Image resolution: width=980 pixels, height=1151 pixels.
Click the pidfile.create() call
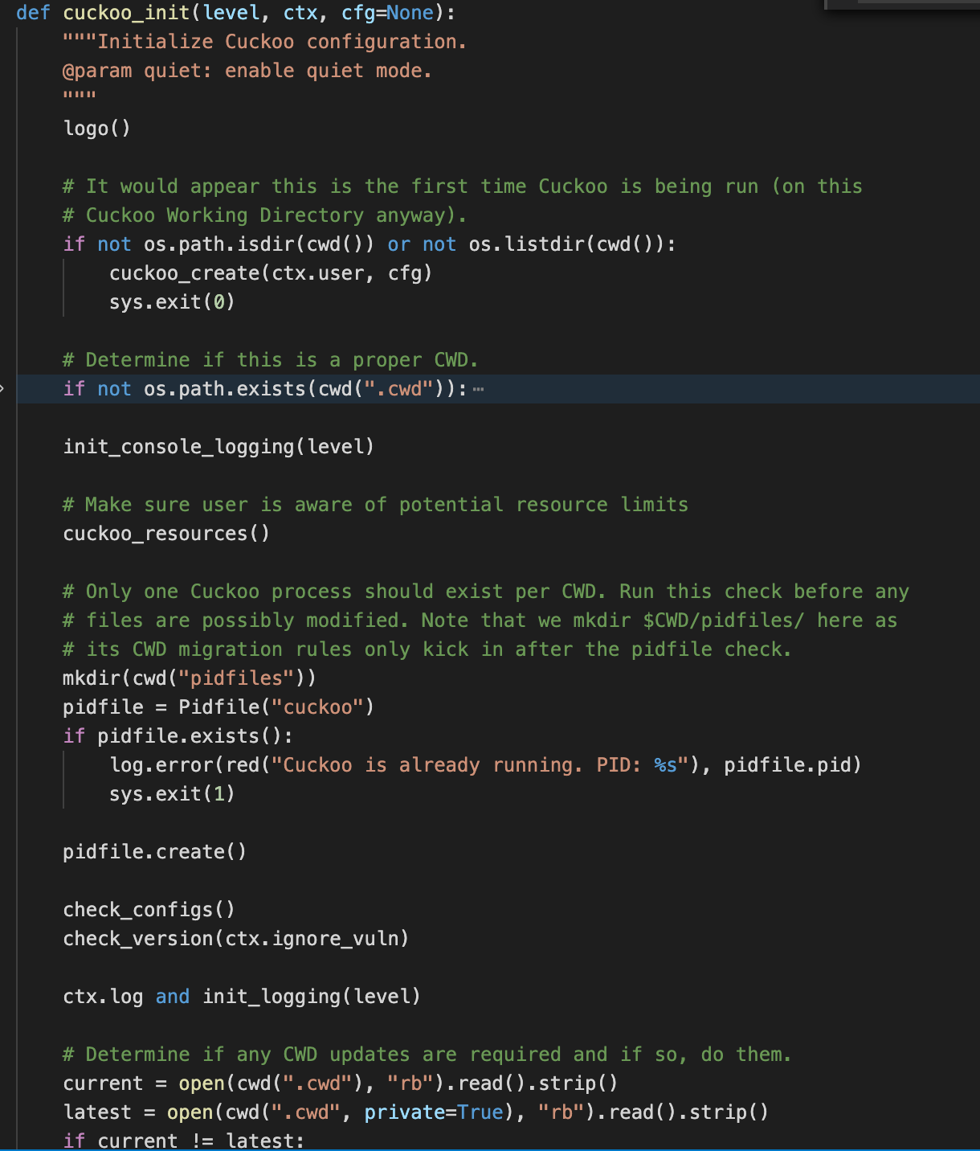pyautogui.click(x=154, y=852)
